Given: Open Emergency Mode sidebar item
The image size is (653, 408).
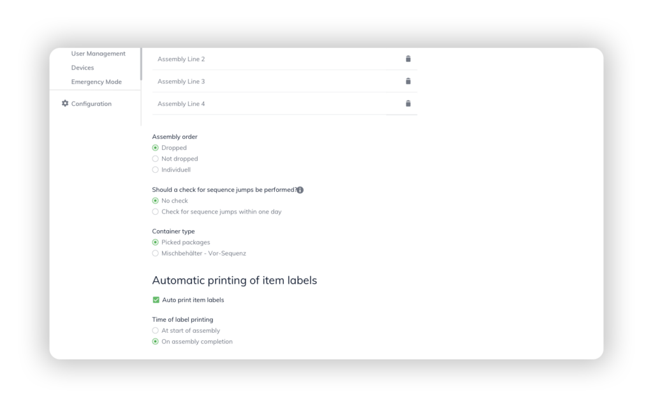Looking at the screenshot, I should [x=96, y=82].
